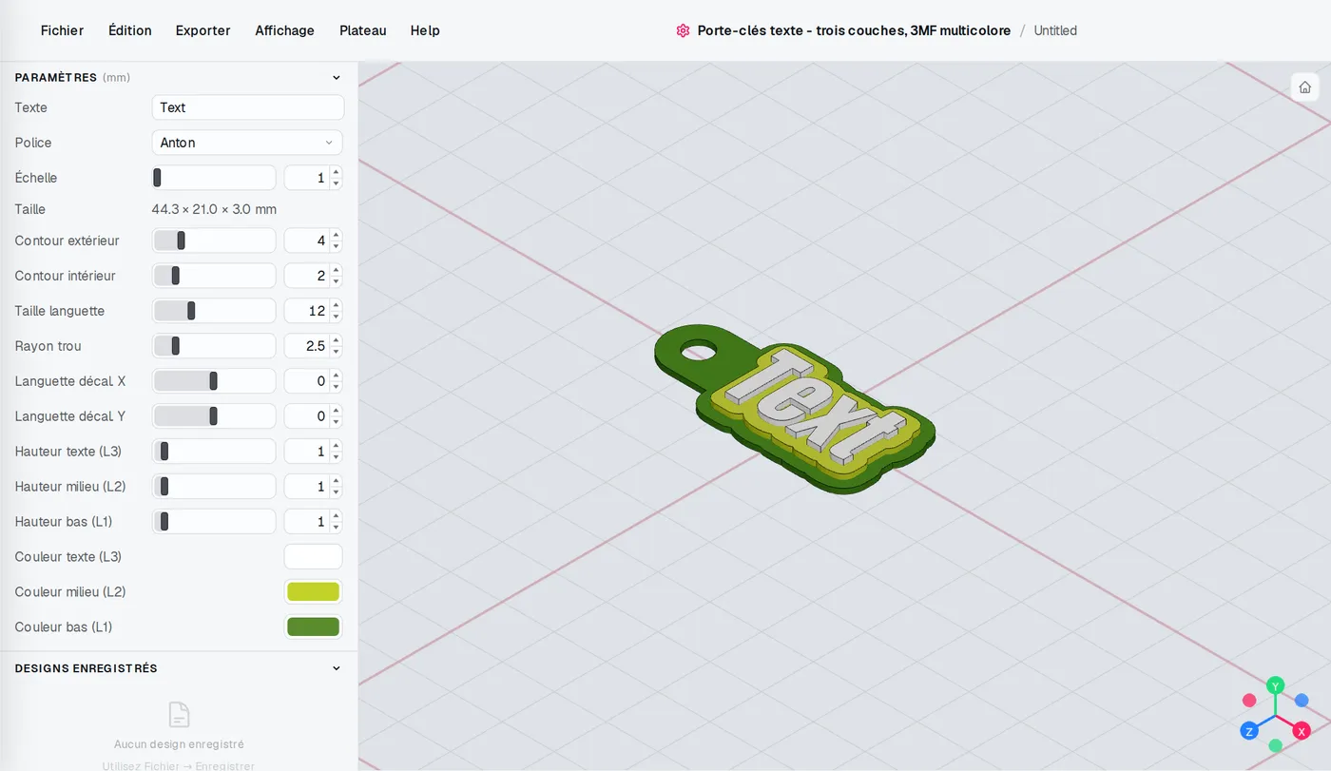Click the red X axis ball on gizmo
This screenshot has height=771, width=1331.
1302,731
